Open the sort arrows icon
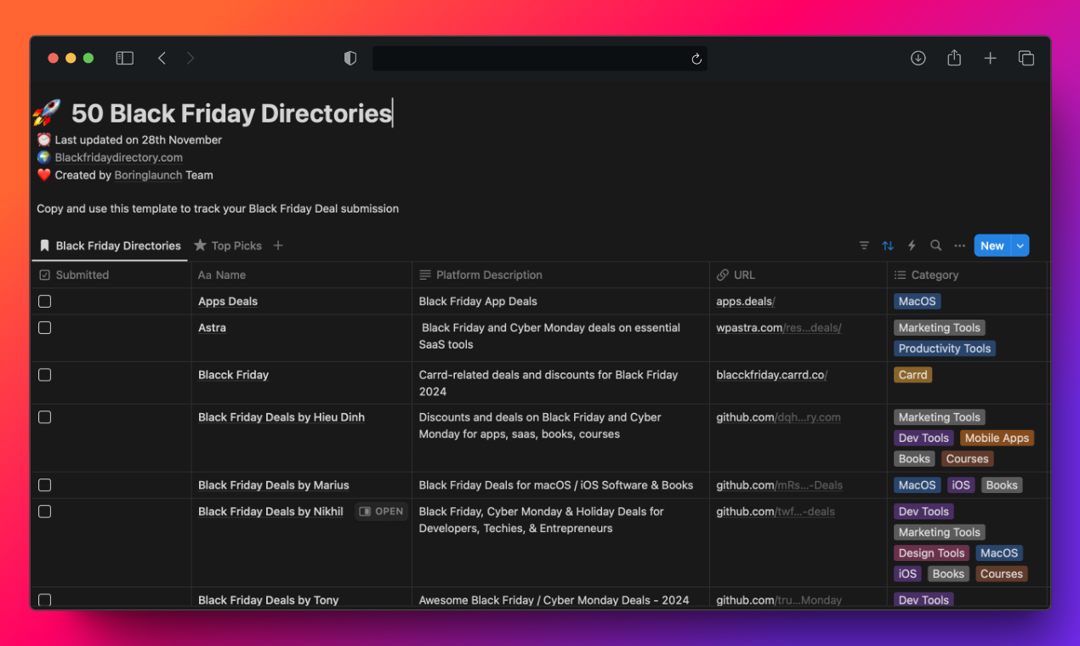The width and height of the screenshot is (1080, 646). click(x=888, y=246)
